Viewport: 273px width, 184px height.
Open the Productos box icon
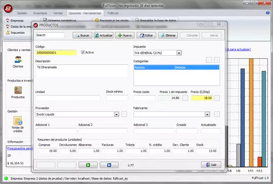18,90
